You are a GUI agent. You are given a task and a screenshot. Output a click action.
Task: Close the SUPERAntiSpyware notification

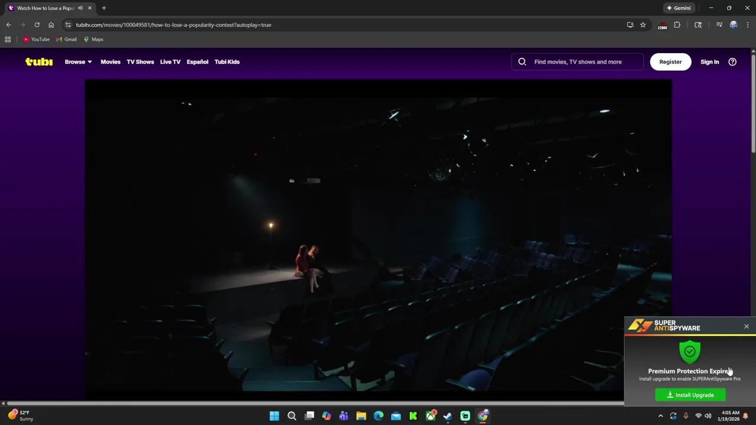pos(747,326)
